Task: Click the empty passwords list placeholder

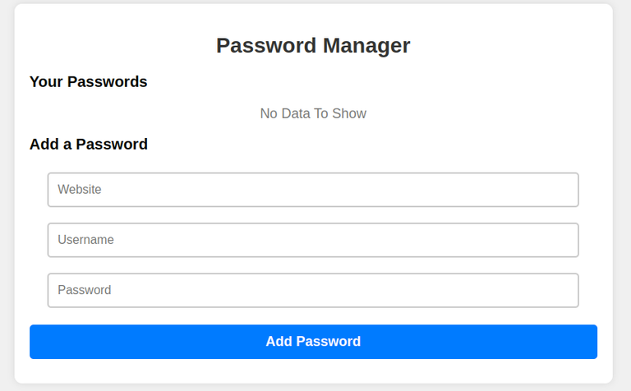Action: coord(313,113)
